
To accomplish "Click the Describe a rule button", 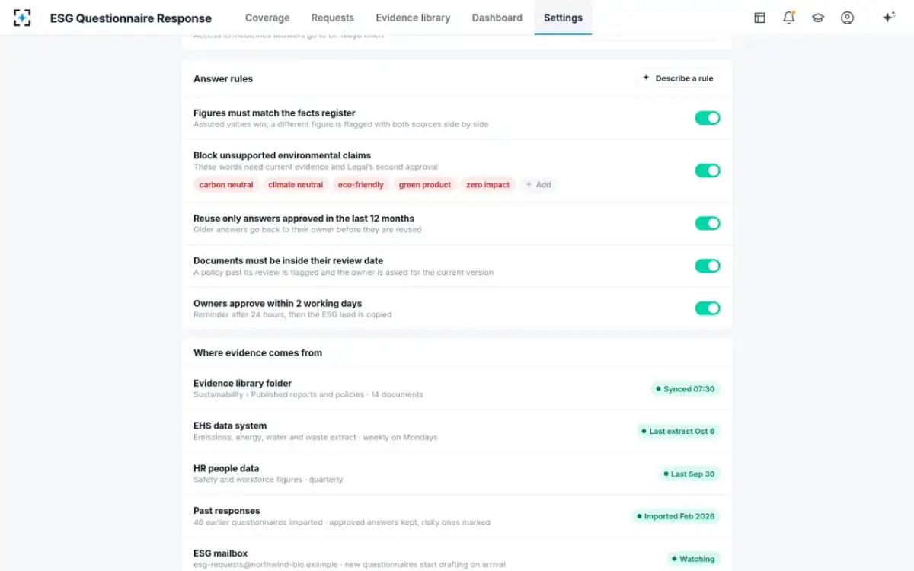I will (x=678, y=78).
